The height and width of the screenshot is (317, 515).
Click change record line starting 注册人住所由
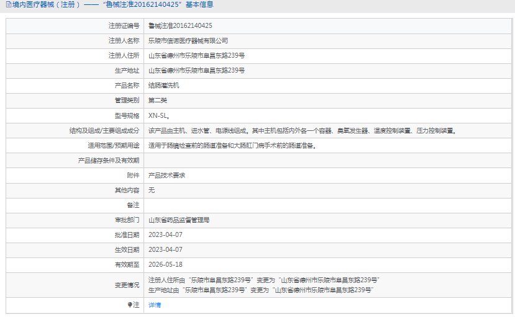tap(264, 280)
